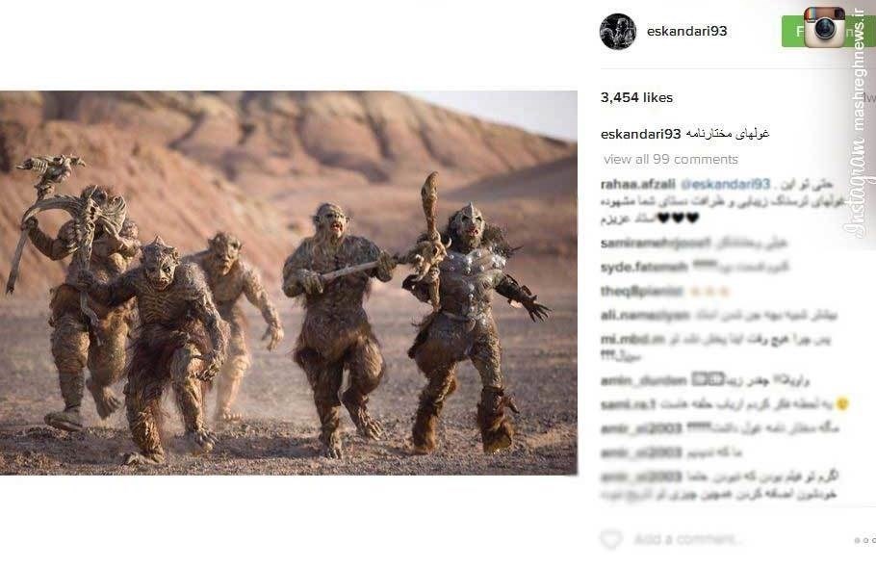Open the three-dots more options menu
Screen dimensions: 876x568
point(864,540)
